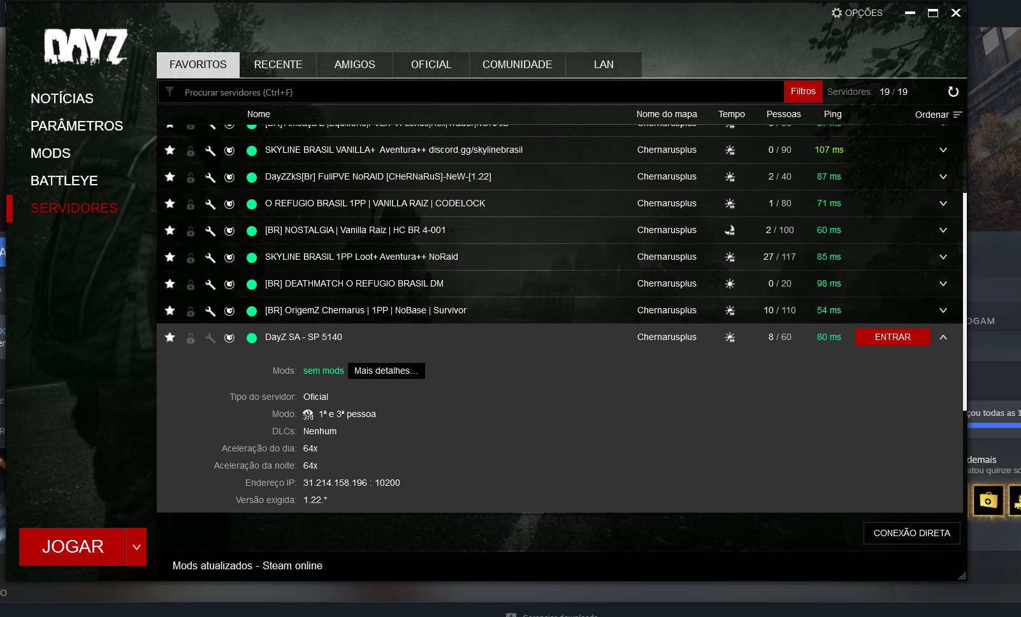The height and width of the screenshot is (617, 1021).
Task: Click wrench icon on [BR] OrigemZ Chernarus row
Action: [210, 311]
